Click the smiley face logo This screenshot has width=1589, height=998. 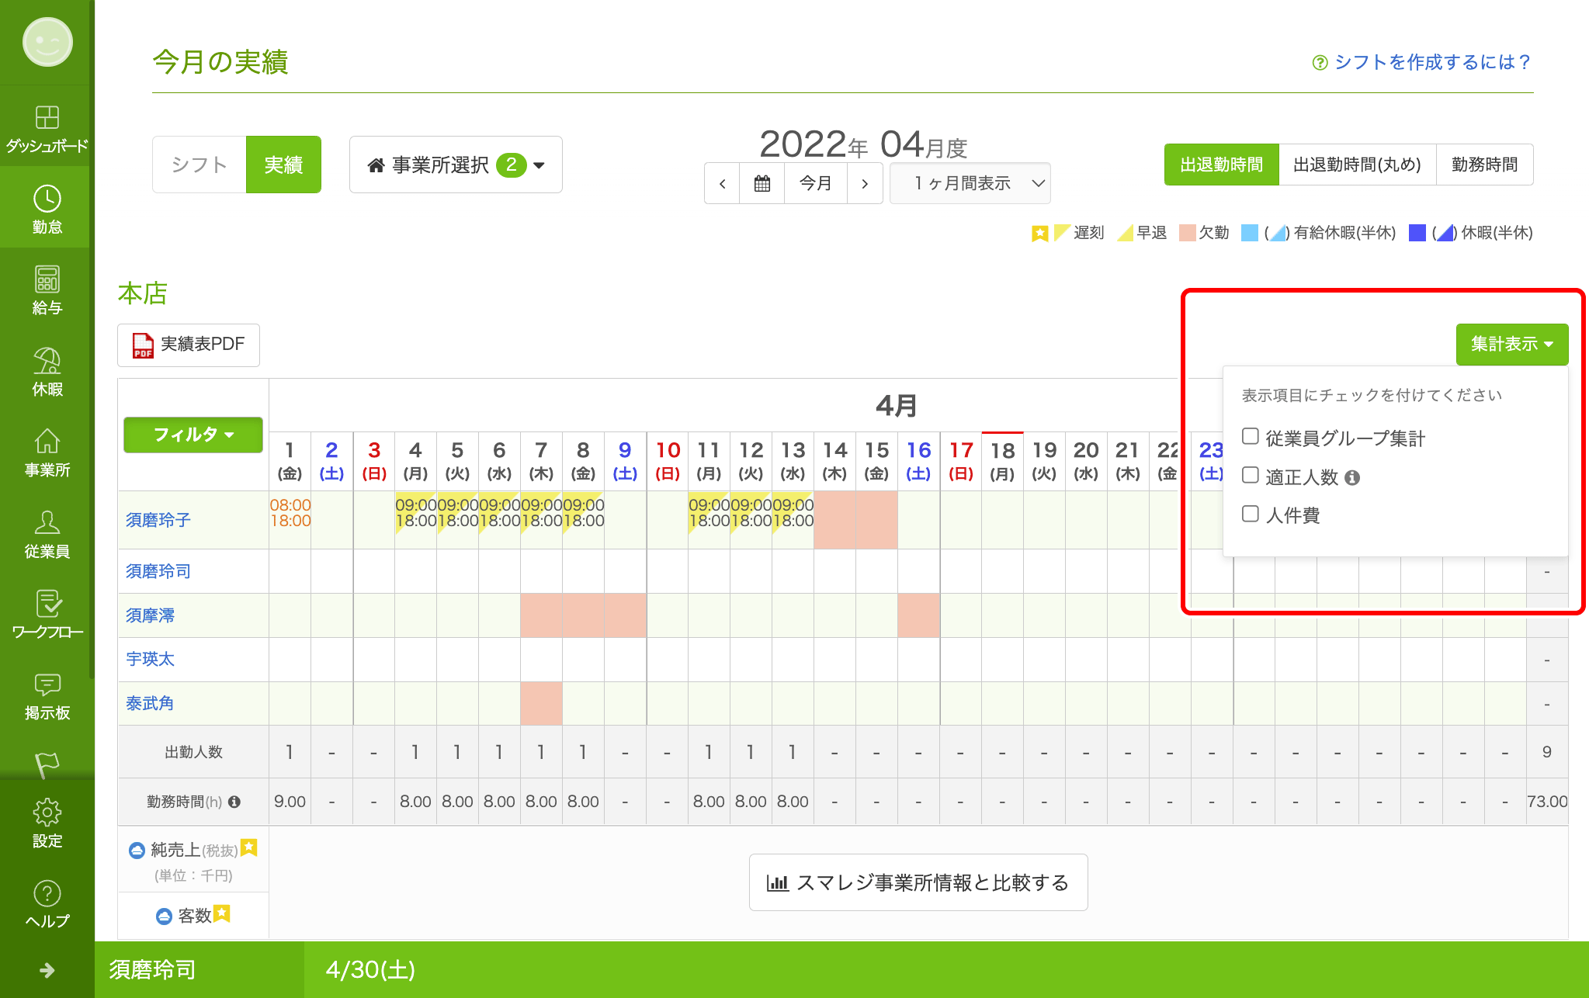tap(47, 41)
